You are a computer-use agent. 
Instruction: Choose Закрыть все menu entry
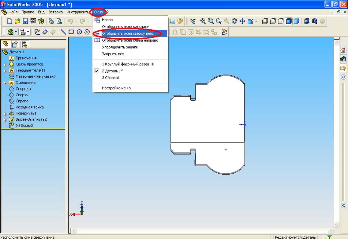pyautogui.click(x=130, y=54)
